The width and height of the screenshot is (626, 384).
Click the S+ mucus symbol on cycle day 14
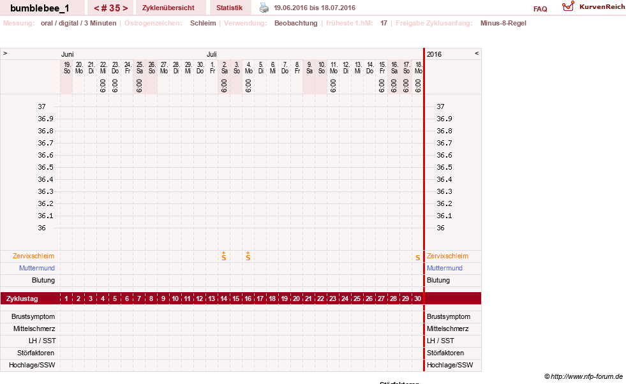[x=224, y=256]
